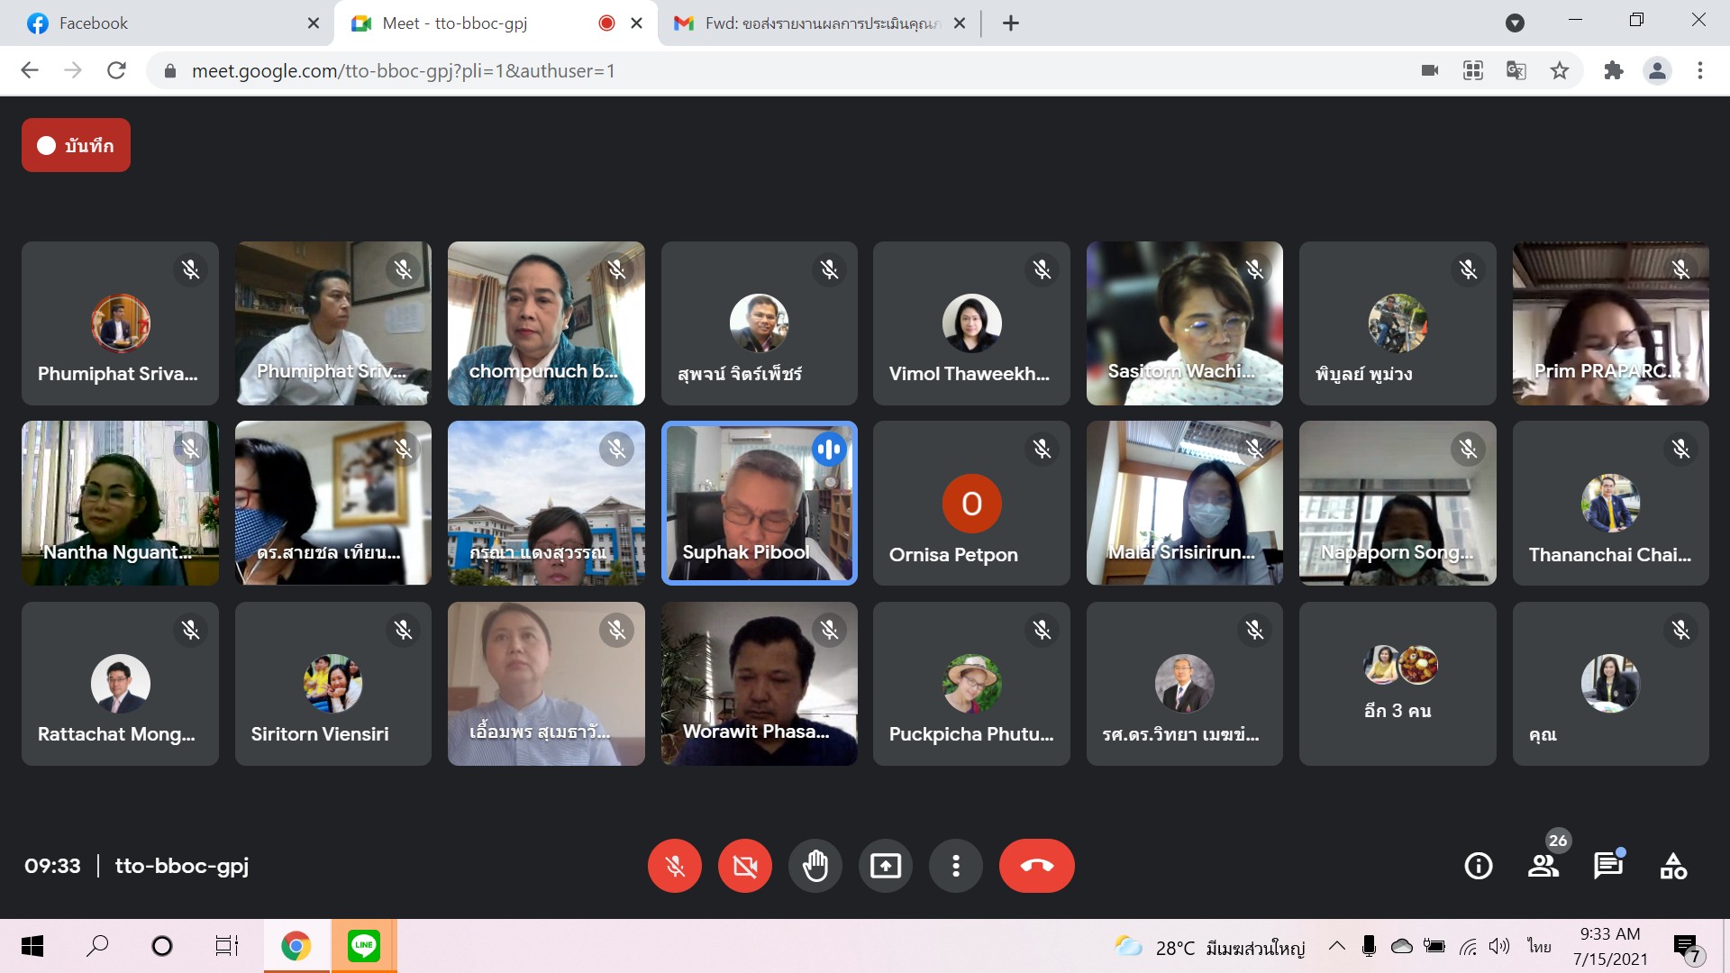Click the Google Translate icon in address bar
The height and width of the screenshot is (973, 1730).
coord(1516,70)
